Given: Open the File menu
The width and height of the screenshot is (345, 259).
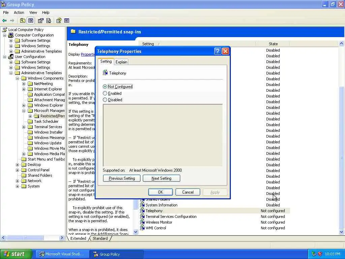Looking at the screenshot, I should pyautogui.click(x=6, y=12).
